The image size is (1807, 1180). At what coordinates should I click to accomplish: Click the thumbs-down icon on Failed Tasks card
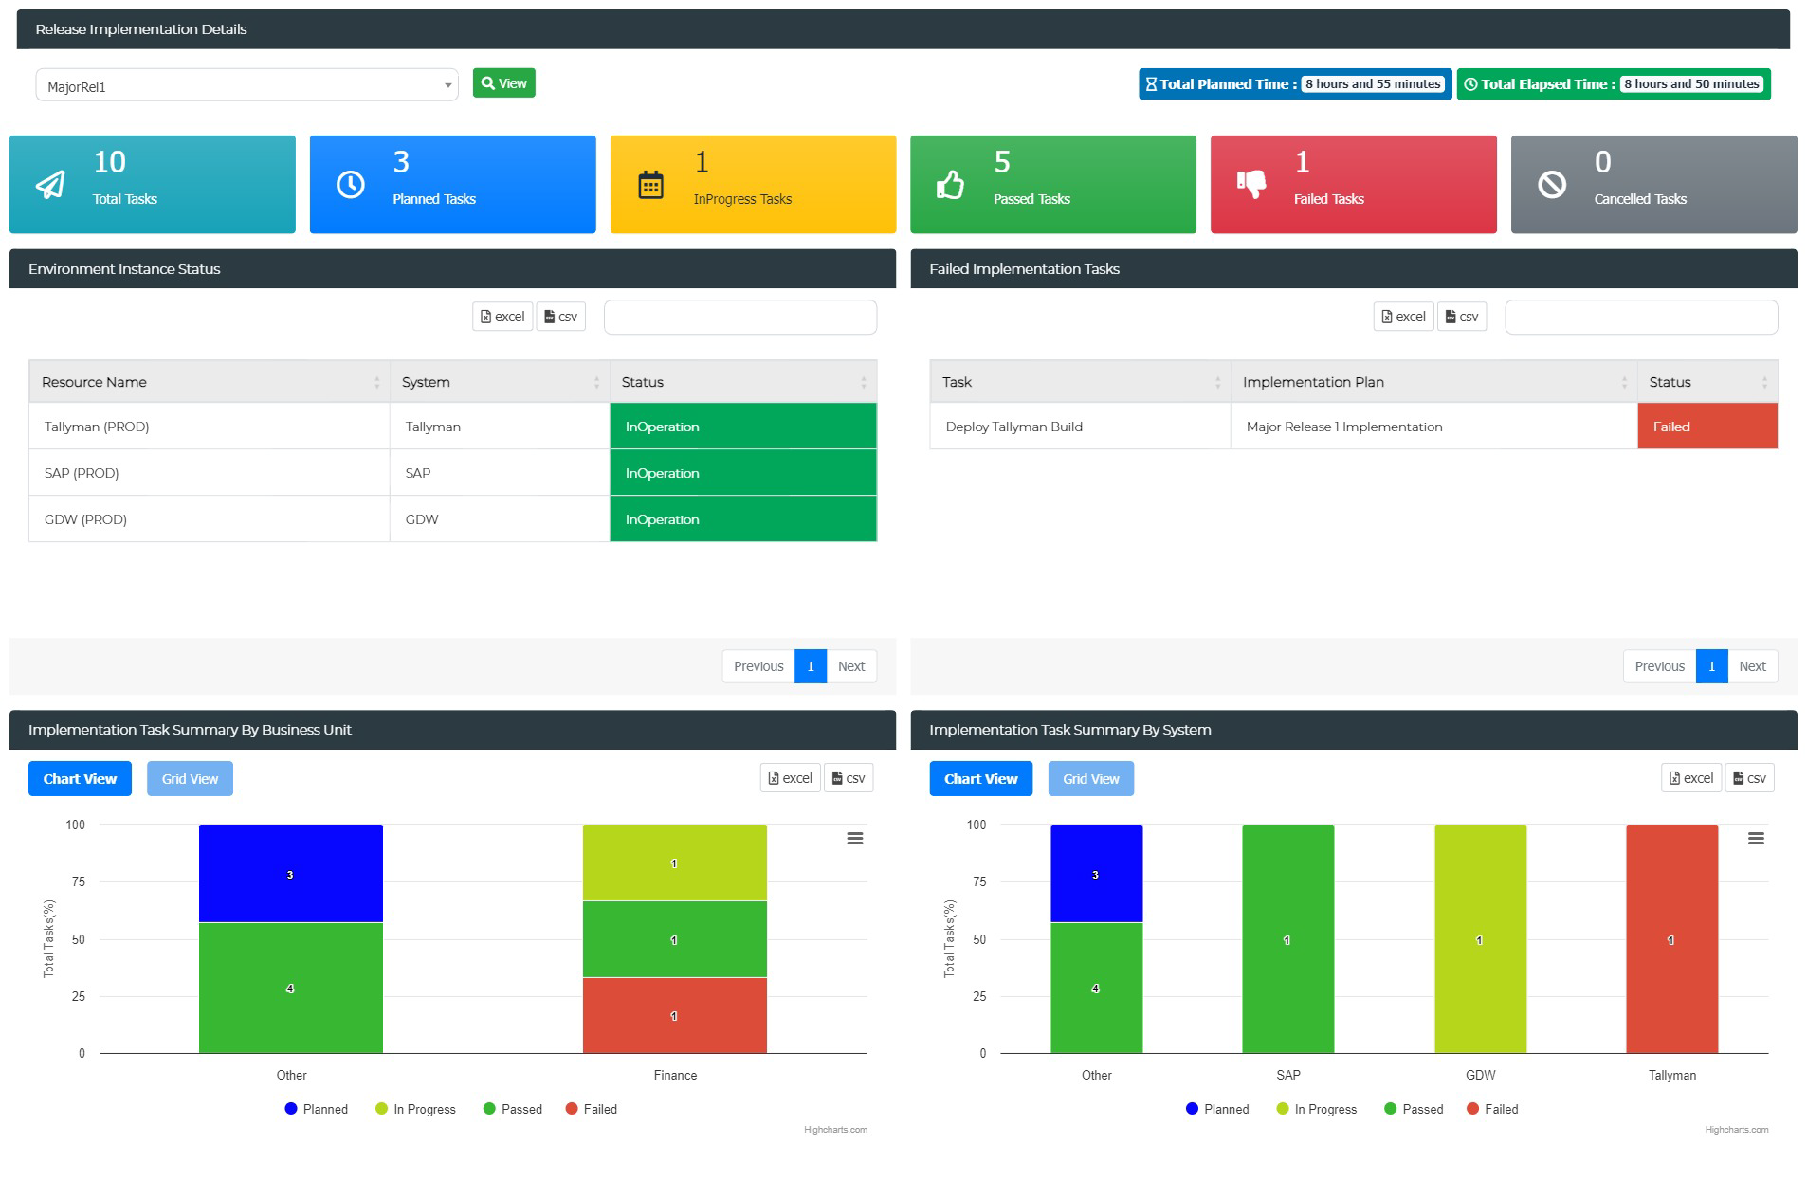pos(1251,185)
